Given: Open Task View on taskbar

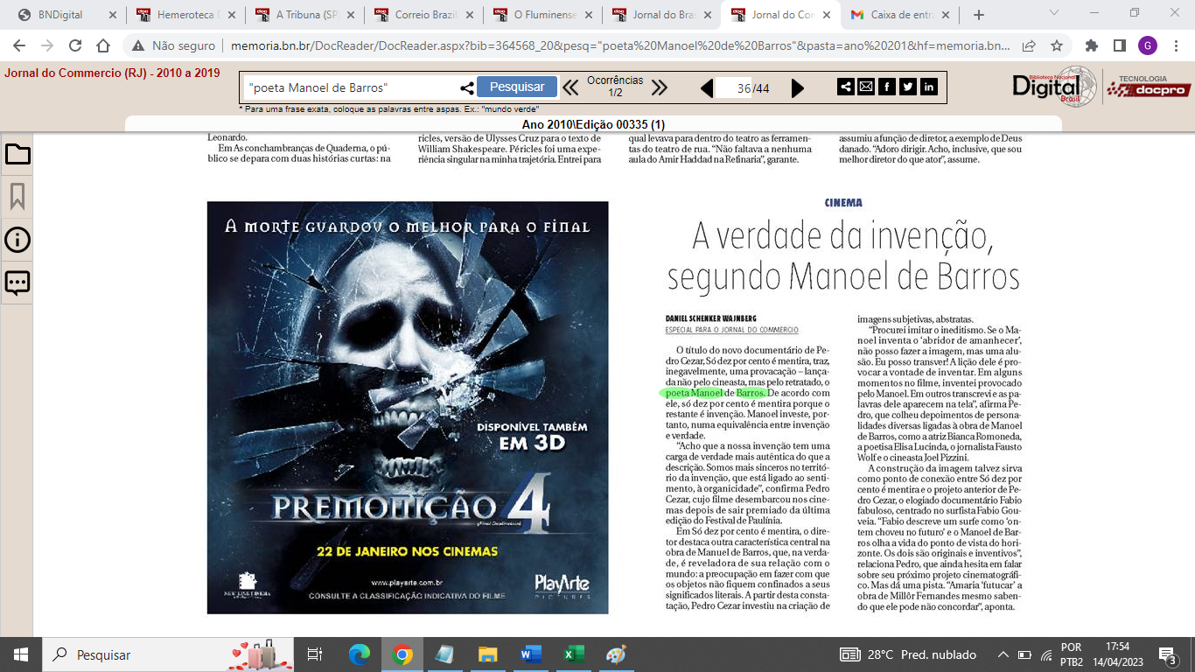Looking at the screenshot, I should click(x=314, y=654).
